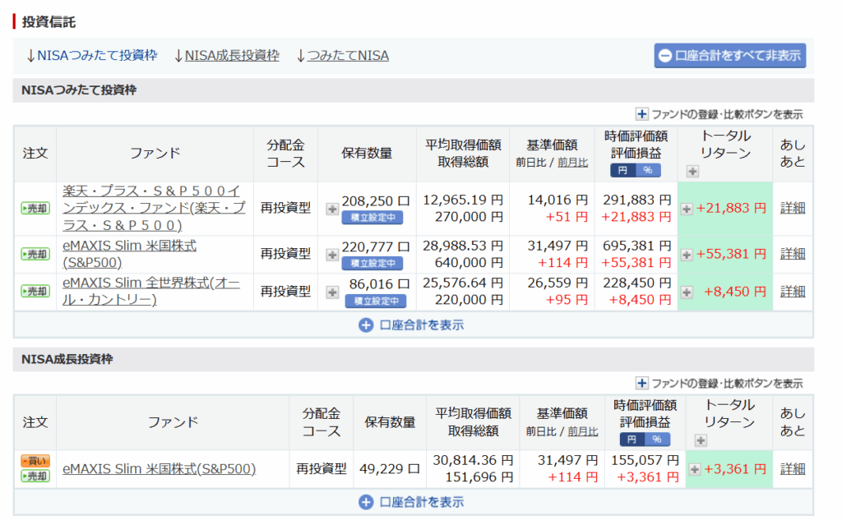
Task: Expand トータルリターン header plus in つみたて投資枠 table
Action: [692, 171]
